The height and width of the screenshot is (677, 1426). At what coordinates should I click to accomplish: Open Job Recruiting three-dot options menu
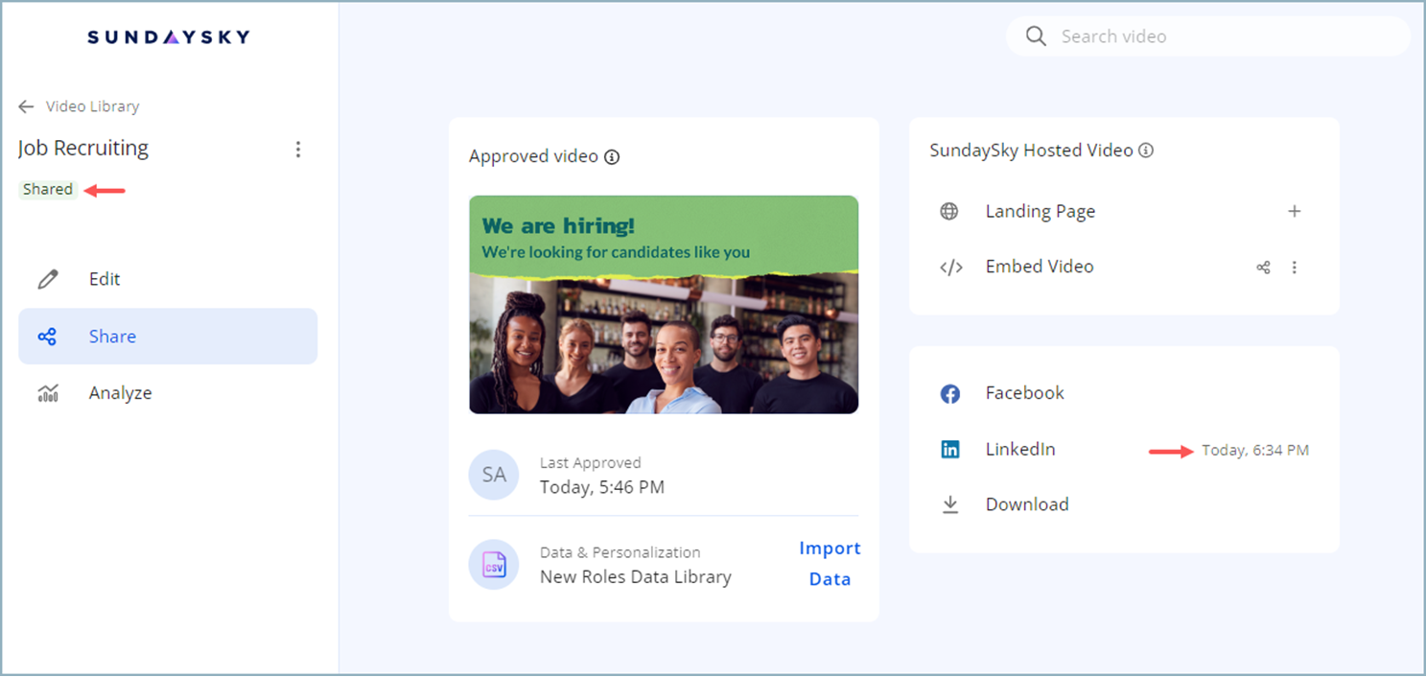click(298, 150)
